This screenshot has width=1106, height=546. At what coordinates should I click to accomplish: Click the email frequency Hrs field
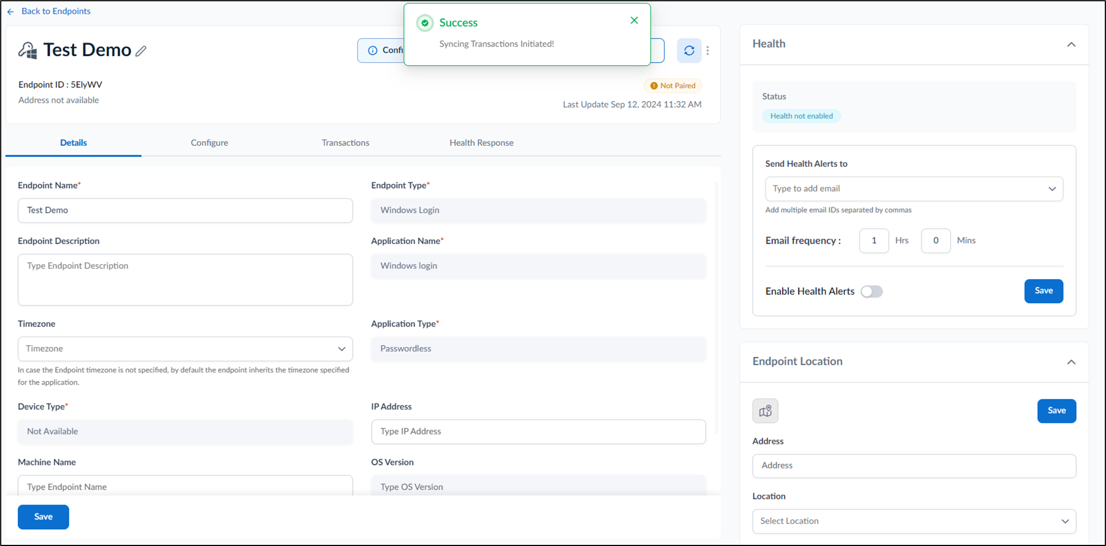point(874,241)
